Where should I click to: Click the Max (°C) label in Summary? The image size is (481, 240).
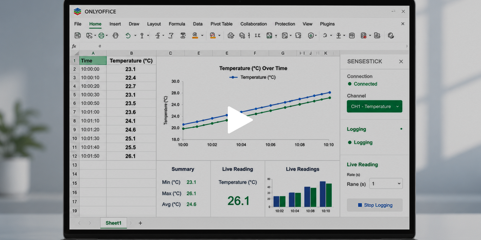coord(172,194)
